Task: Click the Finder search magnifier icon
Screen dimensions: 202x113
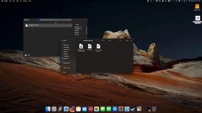Action: point(131,40)
